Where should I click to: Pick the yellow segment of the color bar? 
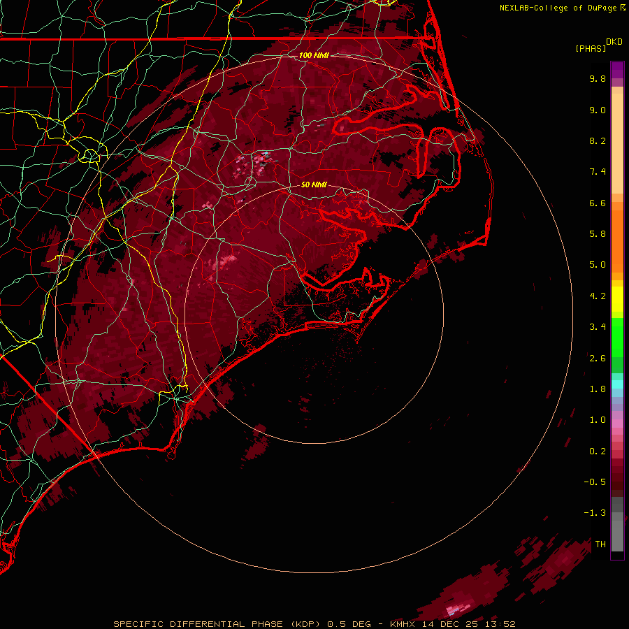[617, 299]
